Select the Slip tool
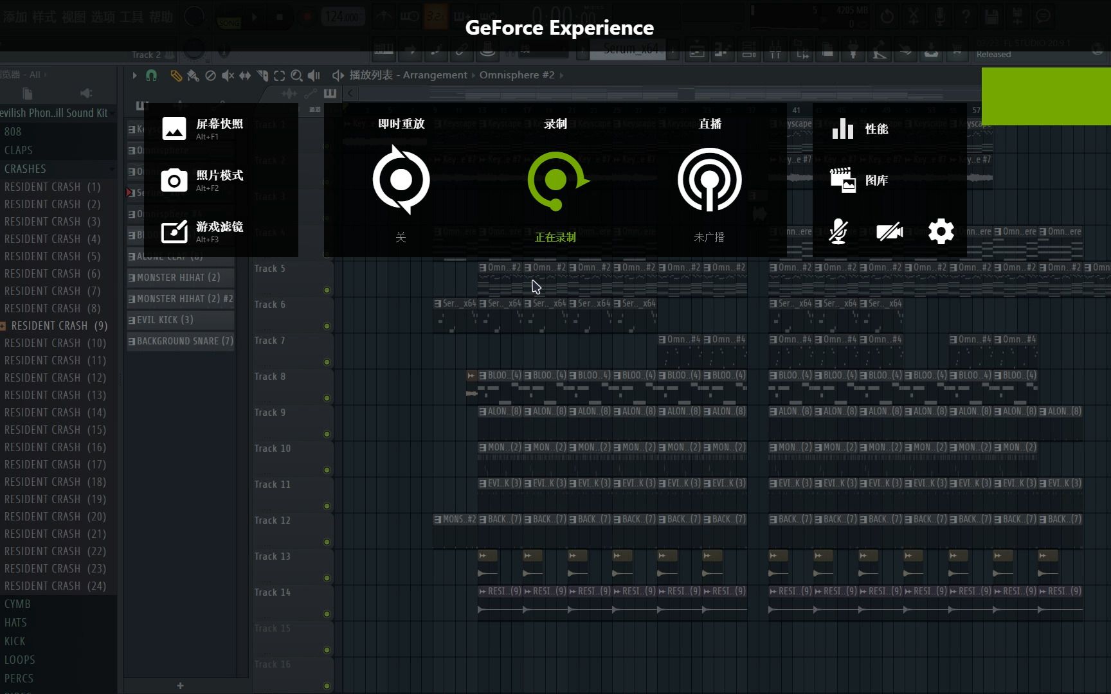 [245, 75]
